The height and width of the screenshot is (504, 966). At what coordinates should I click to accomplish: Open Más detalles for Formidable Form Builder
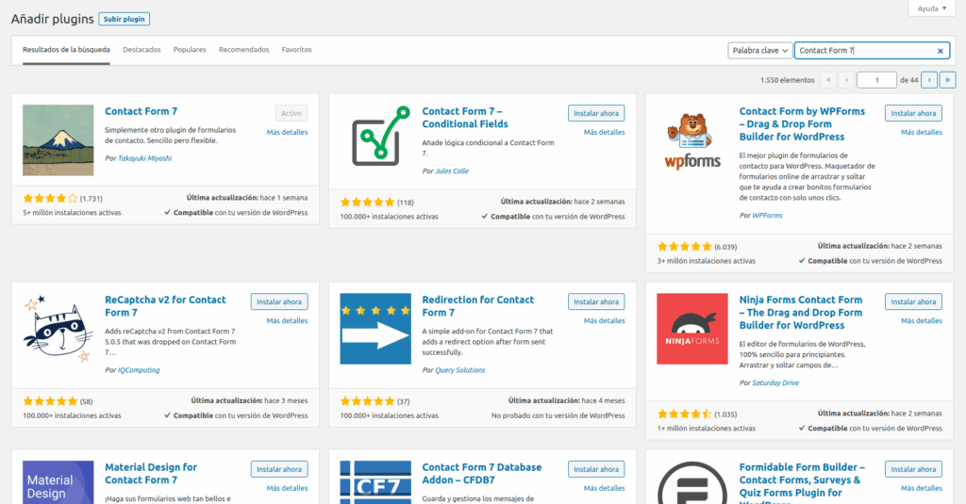click(x=922, y=488)
